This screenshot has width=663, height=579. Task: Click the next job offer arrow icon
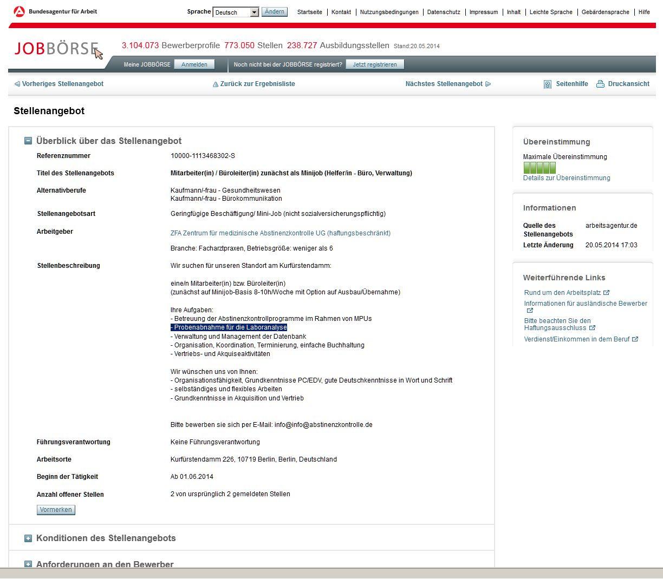[488, 84]
